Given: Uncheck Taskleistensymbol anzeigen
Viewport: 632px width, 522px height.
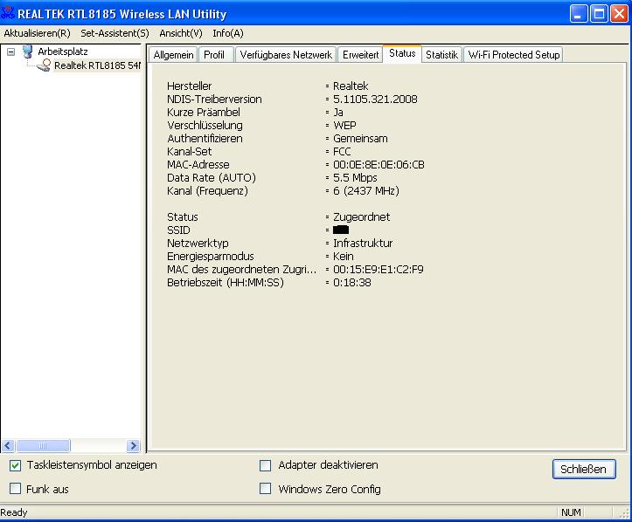Looking at the screenshot, I should point(15,465).
